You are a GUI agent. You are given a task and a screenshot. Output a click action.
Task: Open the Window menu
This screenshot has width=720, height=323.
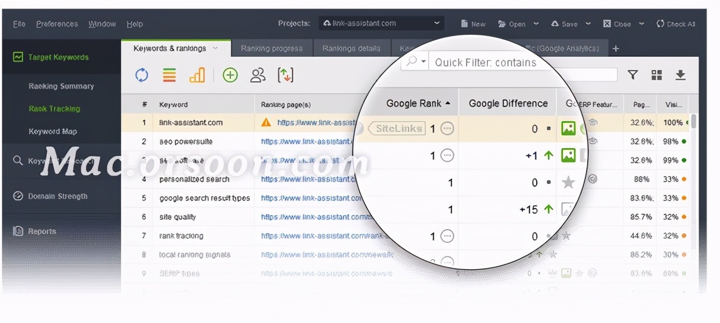[102, 24]
